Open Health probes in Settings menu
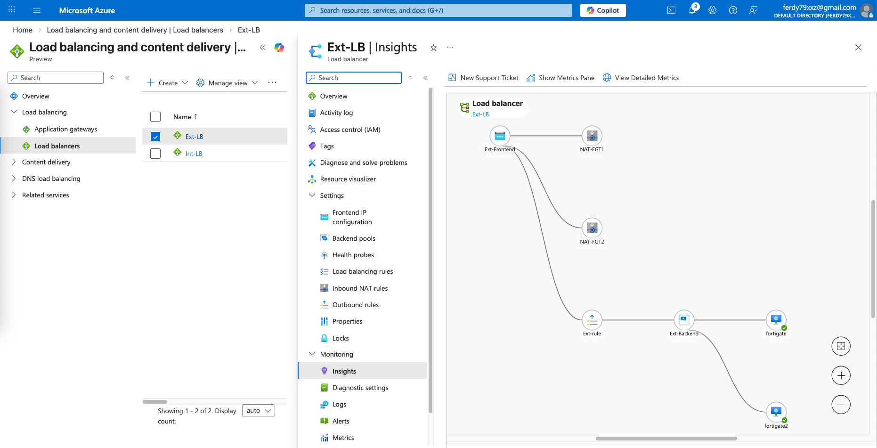Image resolution: width=877 pixels, height=448 pixels. pyautogui.click(x=353, y=255)
